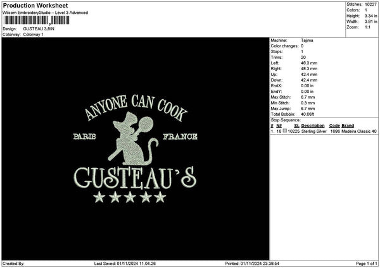Click the Machine value Tajima
This screenshot has width=380, height=268.
(307, 40)
